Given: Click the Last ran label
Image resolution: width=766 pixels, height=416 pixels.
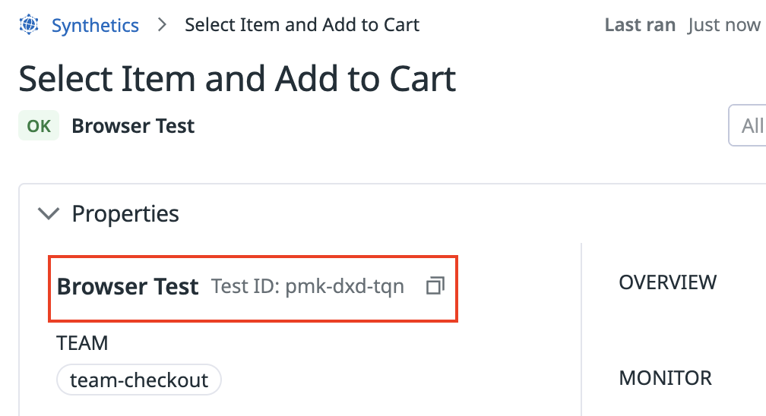Looking at the screenshot, I should (640, 24).
